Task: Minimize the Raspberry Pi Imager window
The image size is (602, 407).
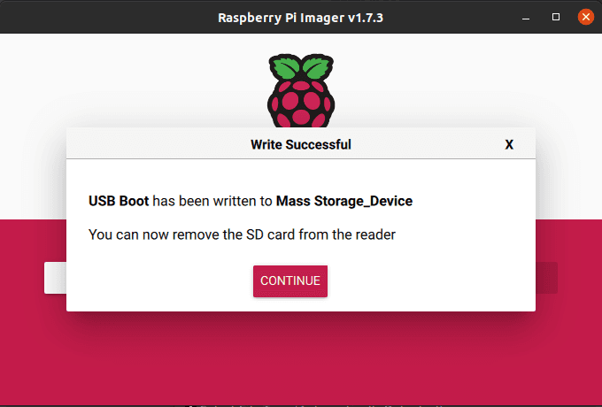Action: 526,17
